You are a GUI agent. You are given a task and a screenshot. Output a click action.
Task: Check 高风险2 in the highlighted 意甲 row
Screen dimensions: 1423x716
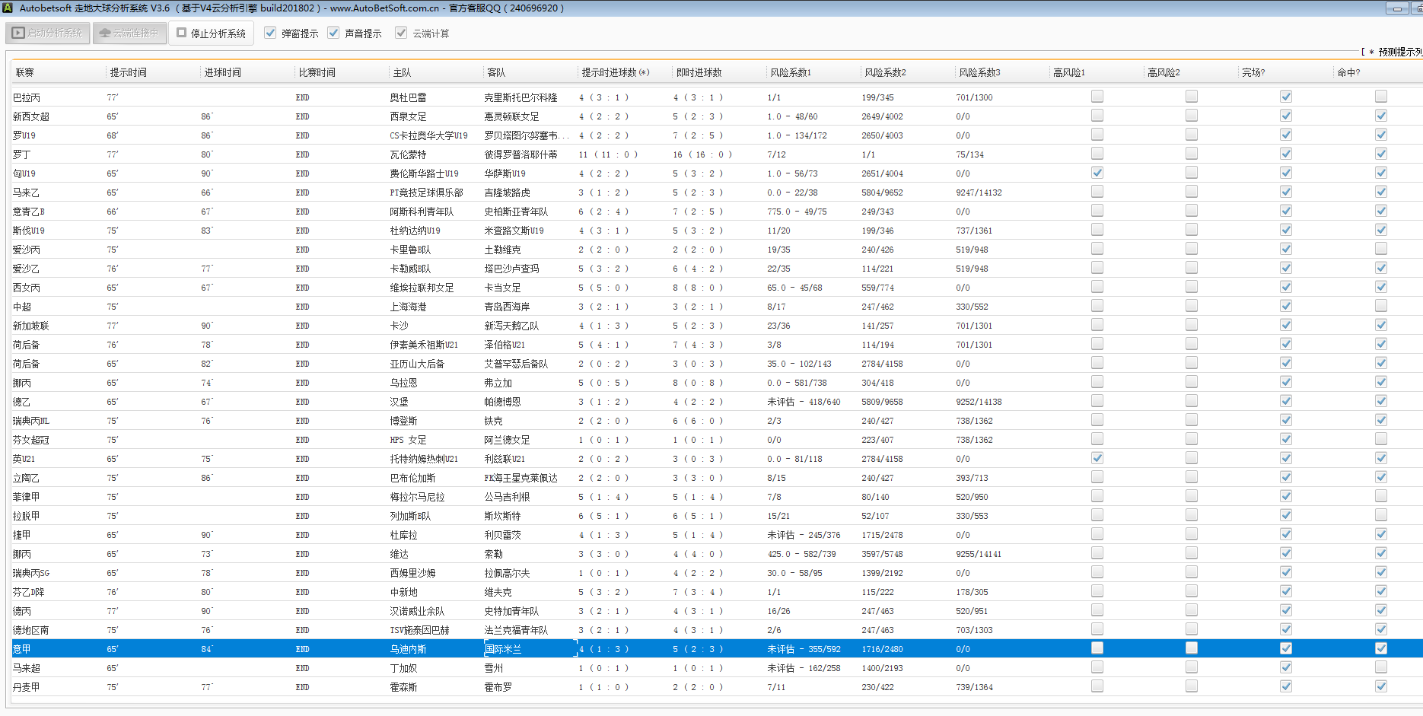[x=1191, y=648]
